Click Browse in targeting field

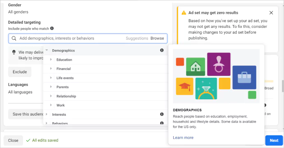coord(157,38)
